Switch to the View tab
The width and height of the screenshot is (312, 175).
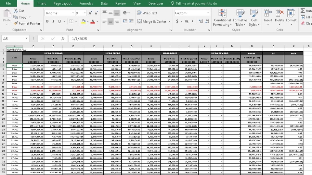(137, 3)
